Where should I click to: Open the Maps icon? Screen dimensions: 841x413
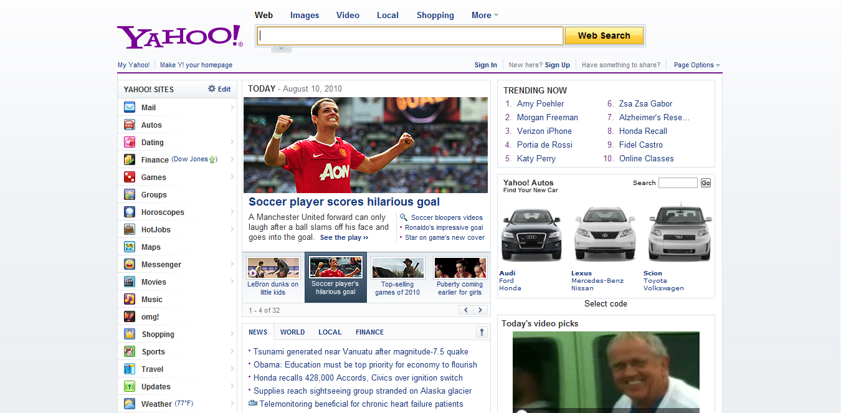(x=130, y=247)
